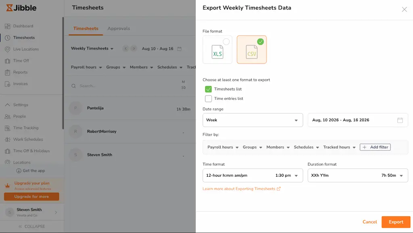Click the Upgrade your plan text
Screen dimensions: 413x233
[32, 183]
